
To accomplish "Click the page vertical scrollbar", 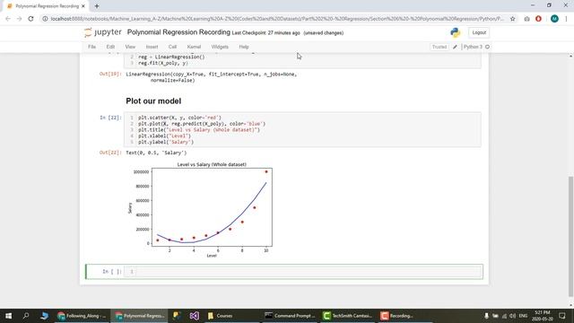I will click(570, 236).
